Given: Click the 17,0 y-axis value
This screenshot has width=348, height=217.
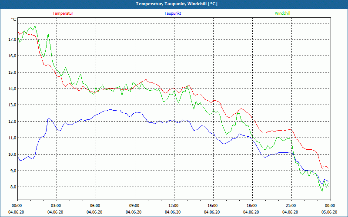Looking at the screenshot, I should [13, 39].
